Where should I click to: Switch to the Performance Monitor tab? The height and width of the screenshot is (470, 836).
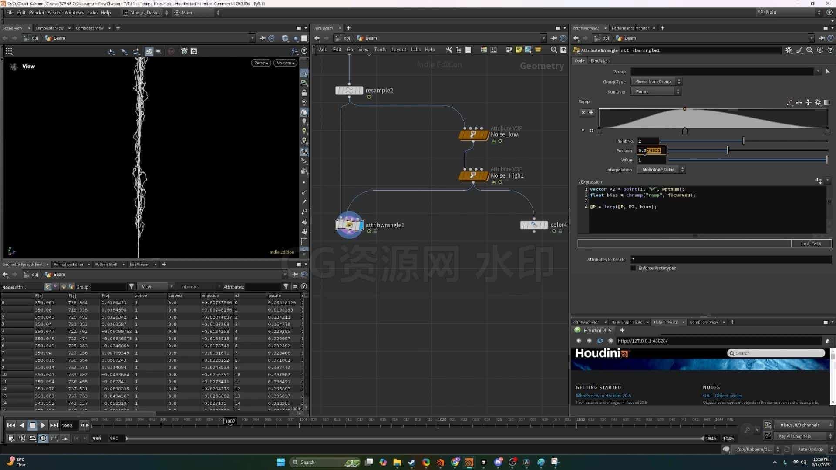pos(630,28)
